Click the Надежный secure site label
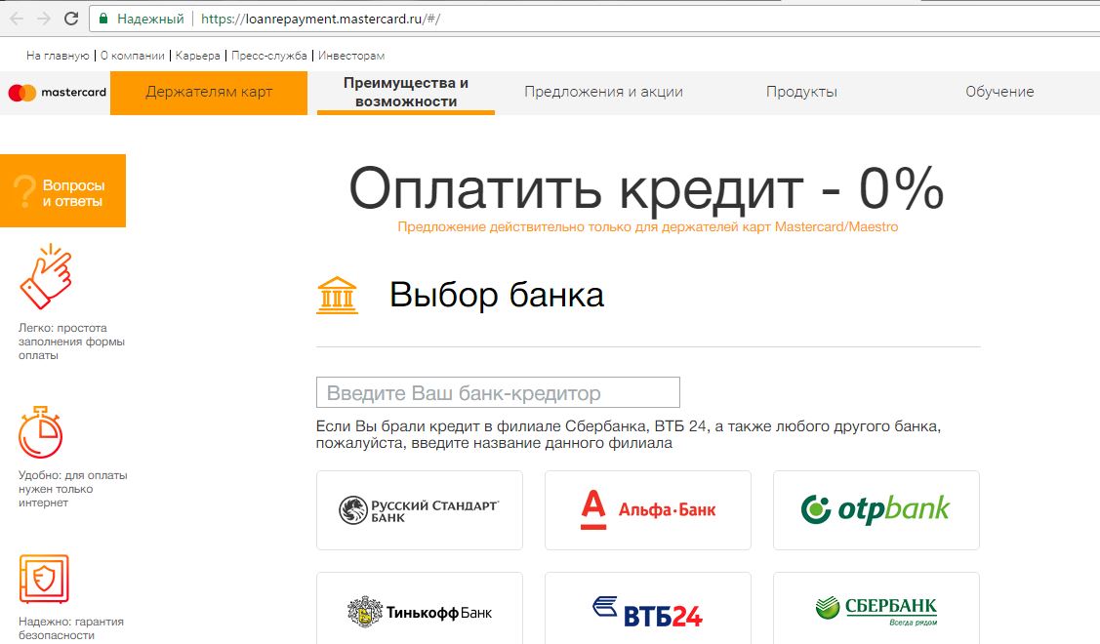The height and width of the screenshot is (644, 1100). [x=150, y=19]
